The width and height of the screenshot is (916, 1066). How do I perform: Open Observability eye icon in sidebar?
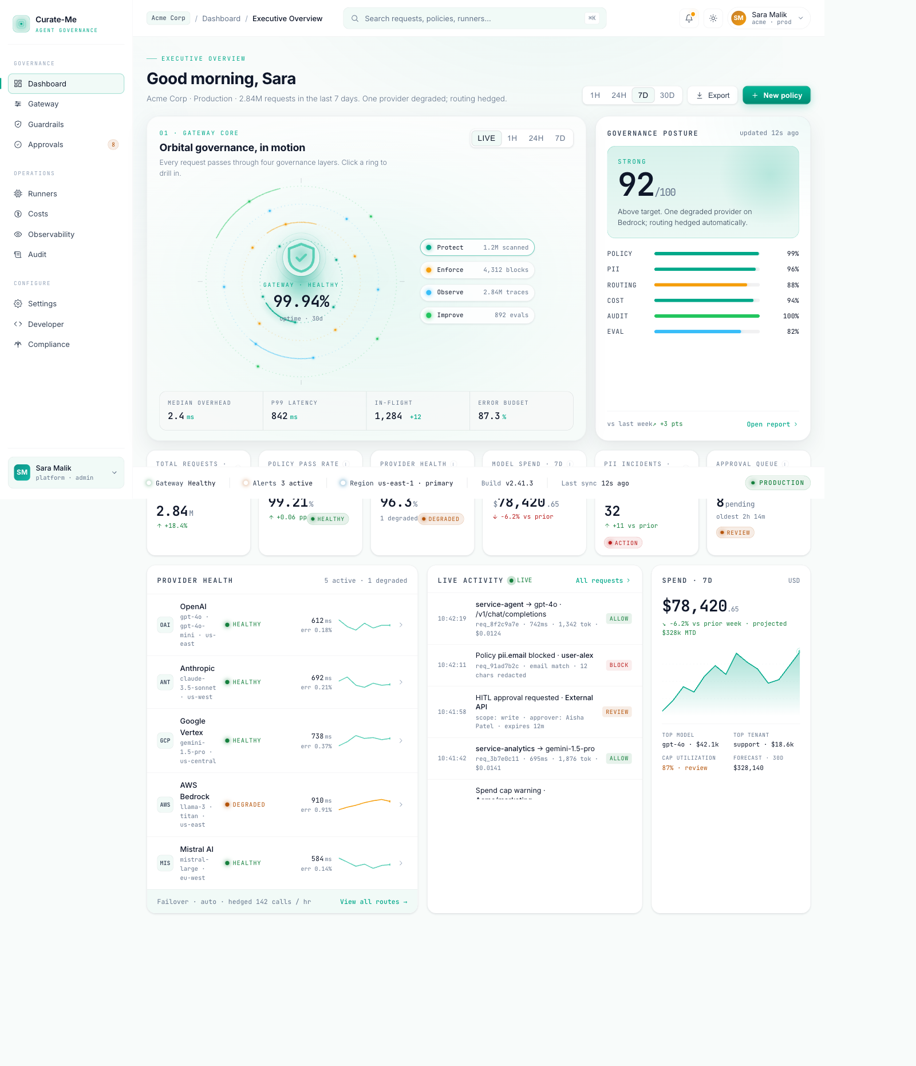[18, 235]
